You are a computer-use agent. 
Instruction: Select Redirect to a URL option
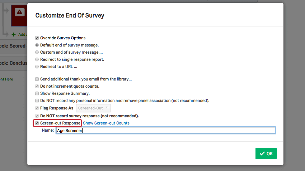click(37, 67)
